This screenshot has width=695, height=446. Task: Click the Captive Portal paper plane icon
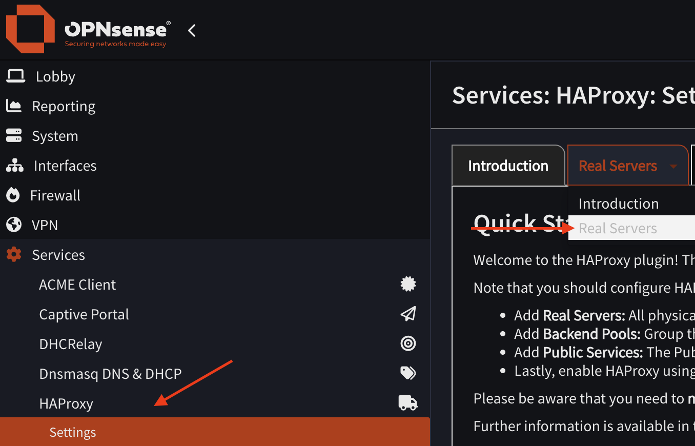point(408,314)
